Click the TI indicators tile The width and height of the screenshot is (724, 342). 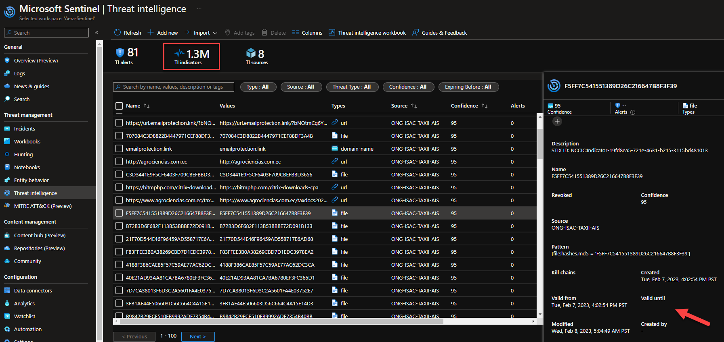(x=191, y=56)
